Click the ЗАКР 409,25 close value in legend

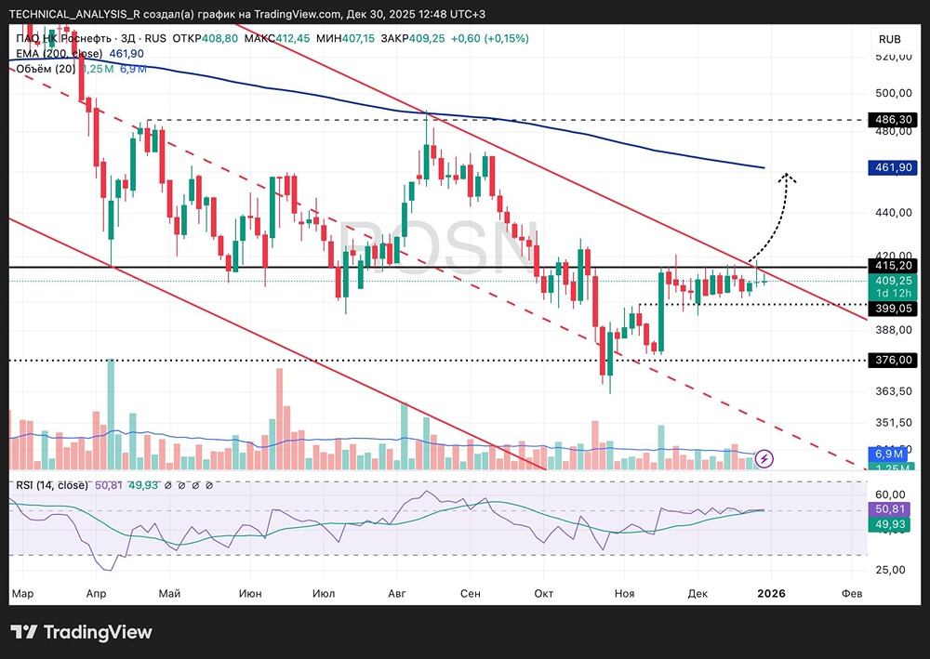[413, 38]
